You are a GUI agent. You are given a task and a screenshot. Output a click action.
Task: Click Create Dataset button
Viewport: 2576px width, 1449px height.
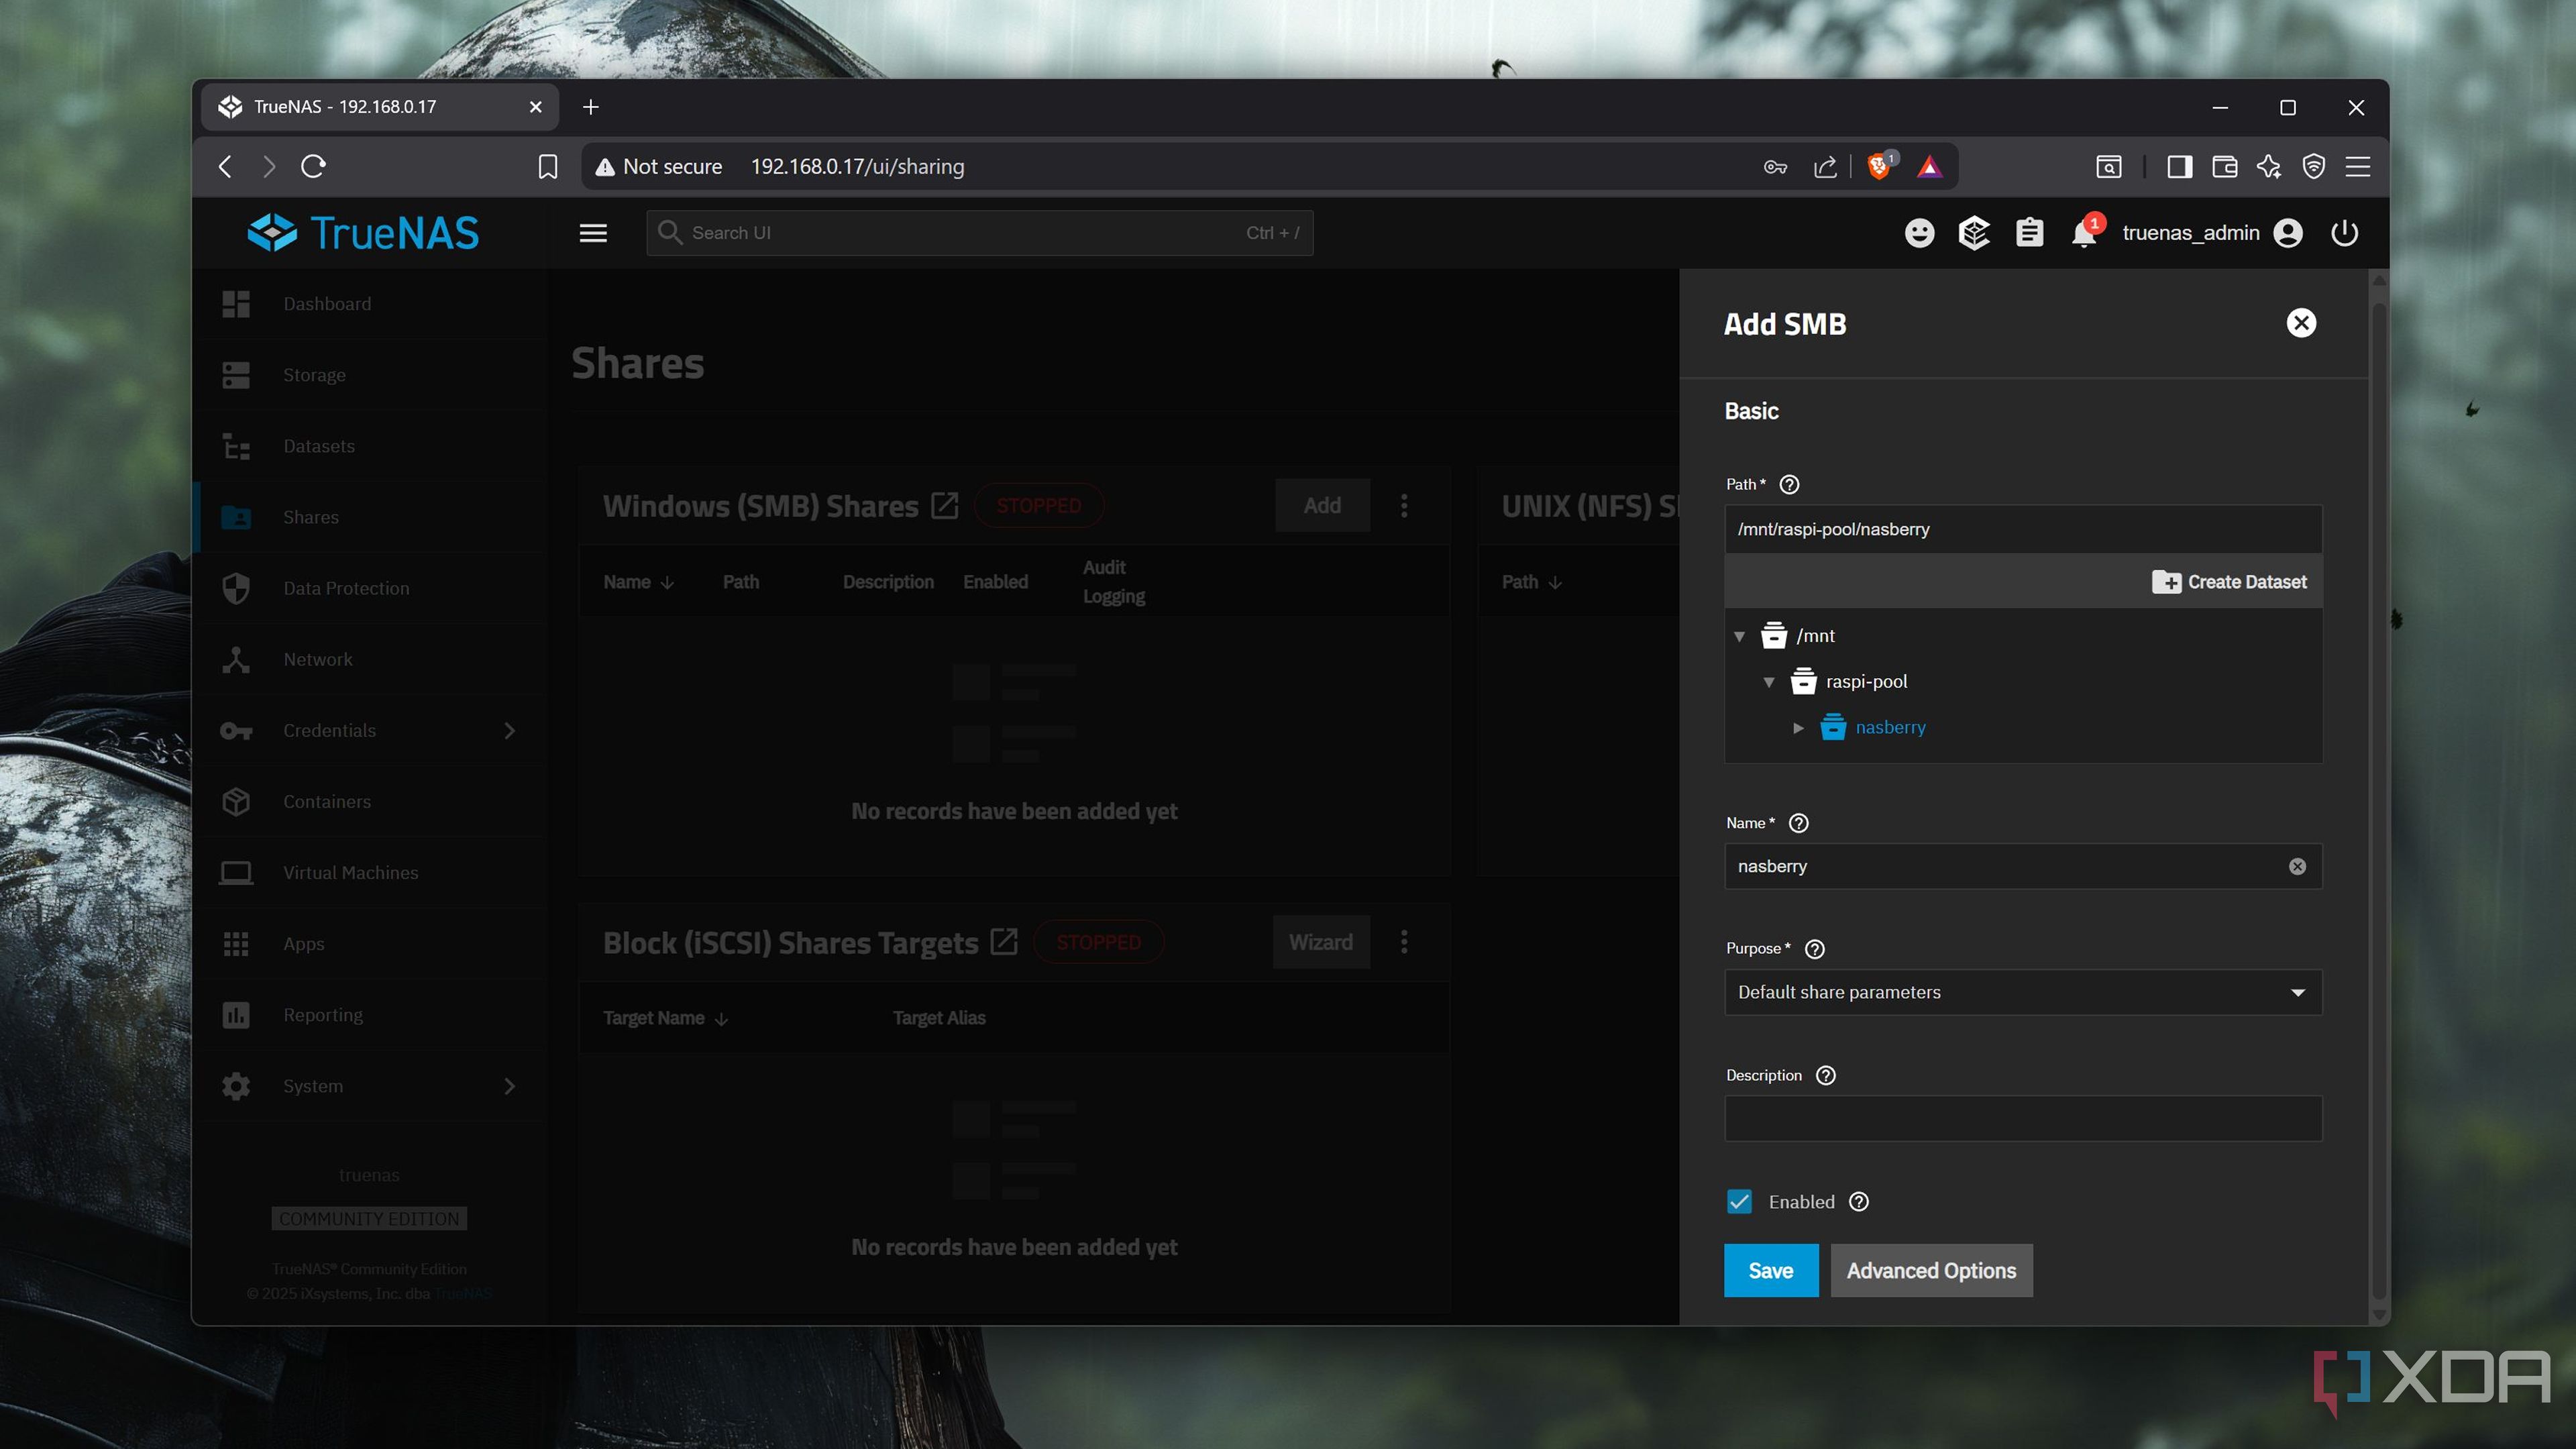point(2229,582)
